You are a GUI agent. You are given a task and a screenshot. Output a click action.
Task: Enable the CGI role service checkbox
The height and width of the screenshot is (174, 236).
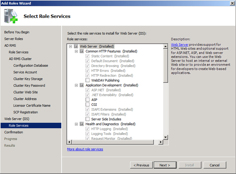point(87,104)
